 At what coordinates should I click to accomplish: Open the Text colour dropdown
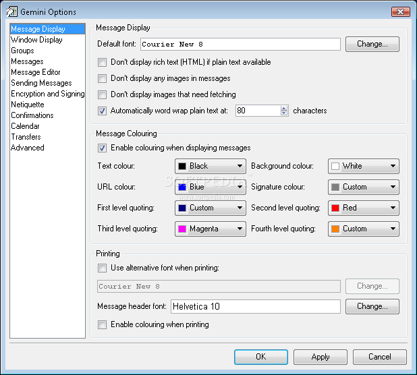click(x=211, y=166)
